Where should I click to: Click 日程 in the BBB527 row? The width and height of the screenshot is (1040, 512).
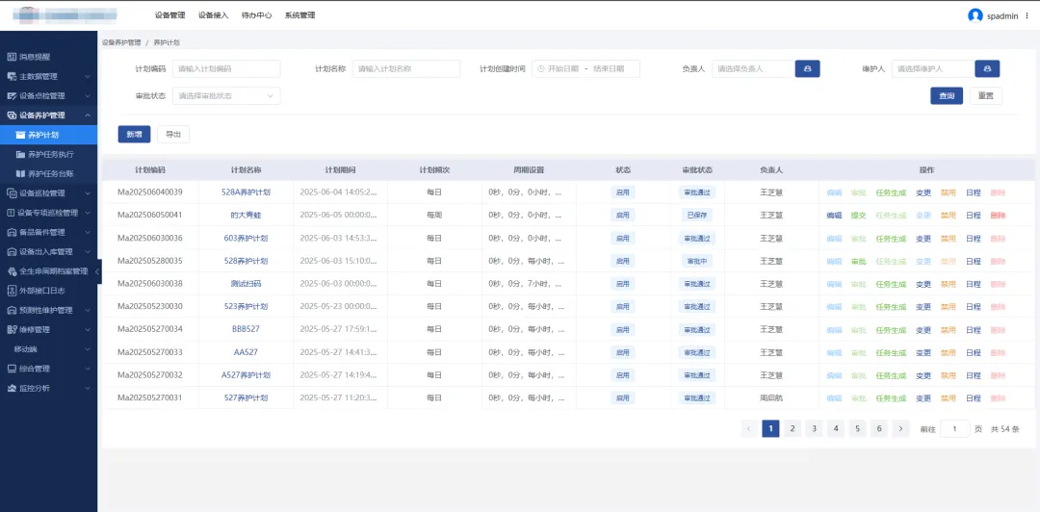click(973, 329)
